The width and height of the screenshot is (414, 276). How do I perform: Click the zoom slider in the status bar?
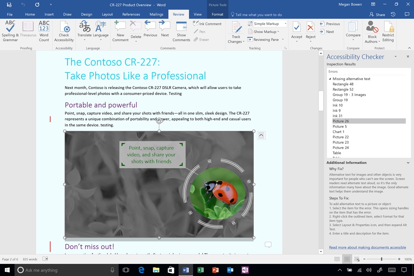pyautogui.click(x=381, y=259)
